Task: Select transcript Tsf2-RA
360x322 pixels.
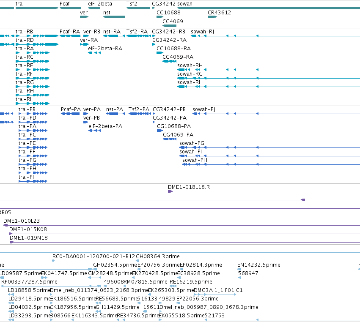Action: (x=137, y=32)
